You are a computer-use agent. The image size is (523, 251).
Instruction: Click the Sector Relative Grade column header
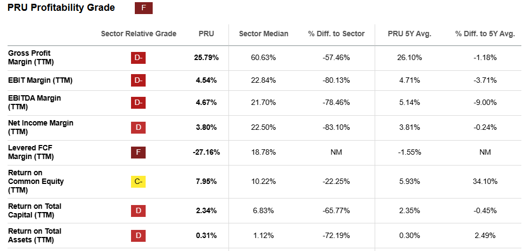coord(139,34)
